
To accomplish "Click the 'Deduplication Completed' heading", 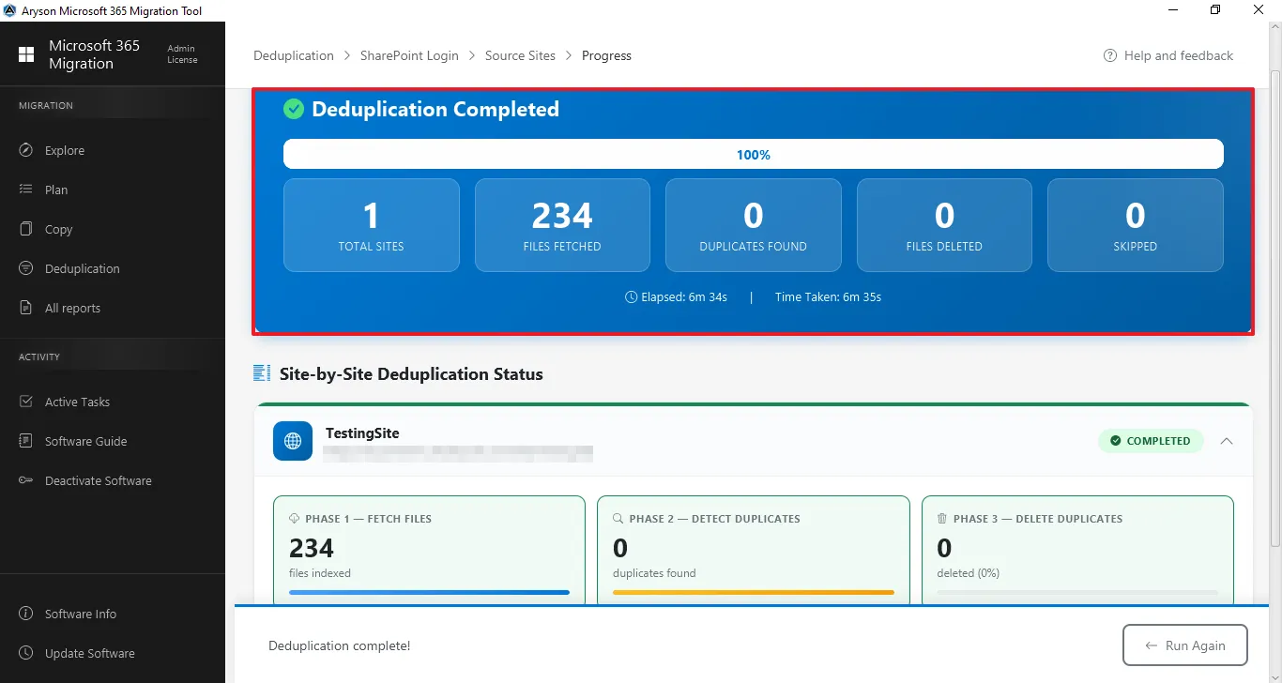I will tap(435, 109).
